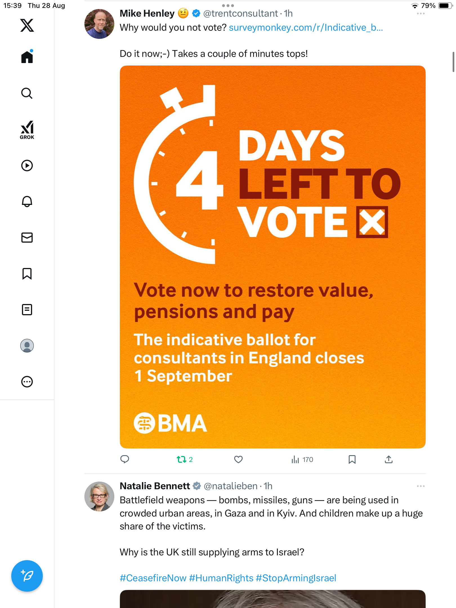Open Search from the sidebar
Screen dimensions: 456x608
[27, 93]
